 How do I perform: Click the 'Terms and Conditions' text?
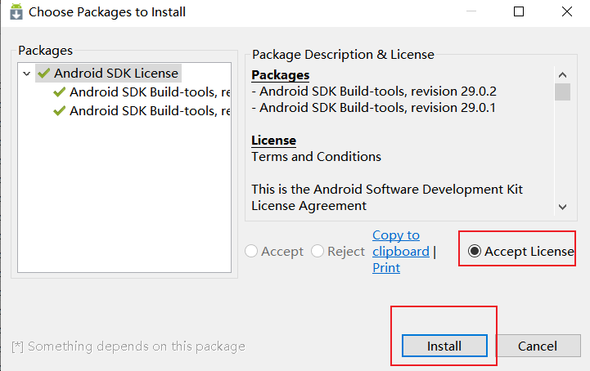tap(316, 156)
